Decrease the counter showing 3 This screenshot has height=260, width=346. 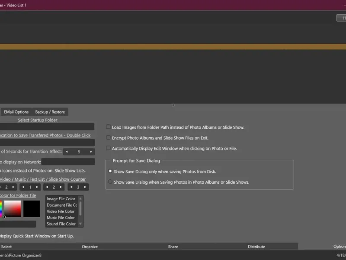pyautogui.click(x=71, y=187)
